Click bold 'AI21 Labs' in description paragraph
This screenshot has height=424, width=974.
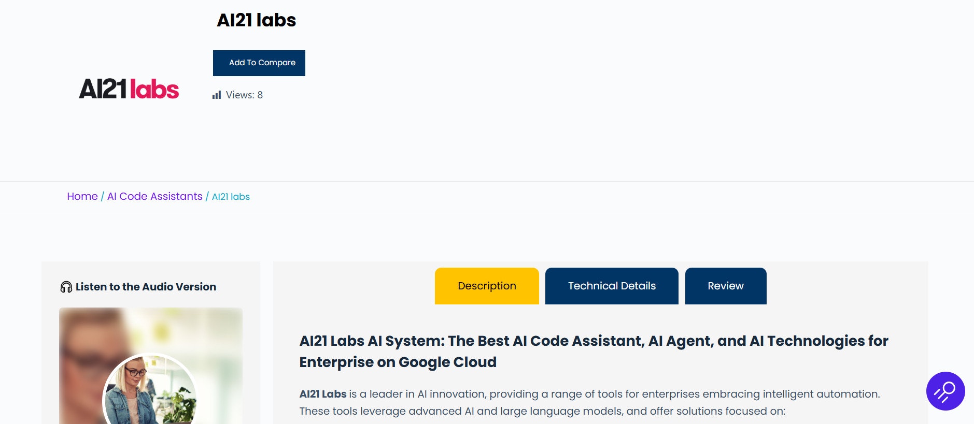(x=323, y=394)
